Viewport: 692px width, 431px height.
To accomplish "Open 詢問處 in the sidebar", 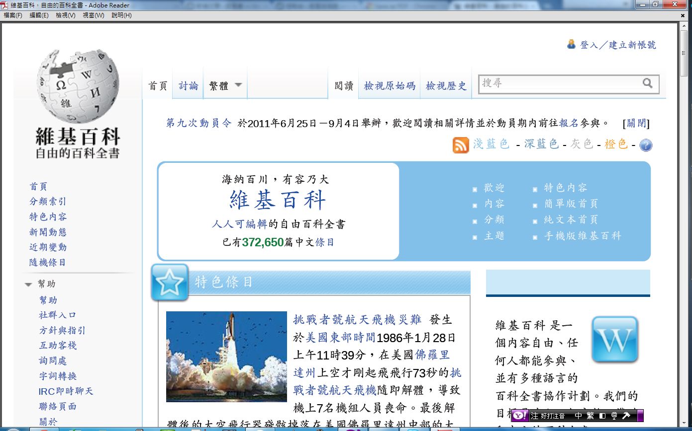I will coord(53,360).
